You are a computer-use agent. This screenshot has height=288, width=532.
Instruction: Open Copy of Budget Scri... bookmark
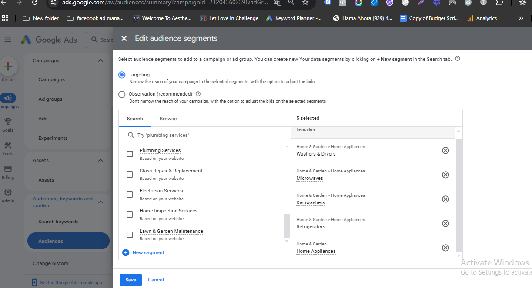click(x=429, y=18)
